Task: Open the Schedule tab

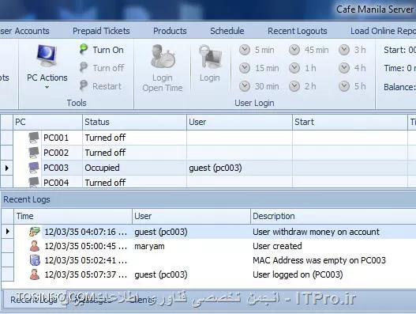Action: pos(227,31)
